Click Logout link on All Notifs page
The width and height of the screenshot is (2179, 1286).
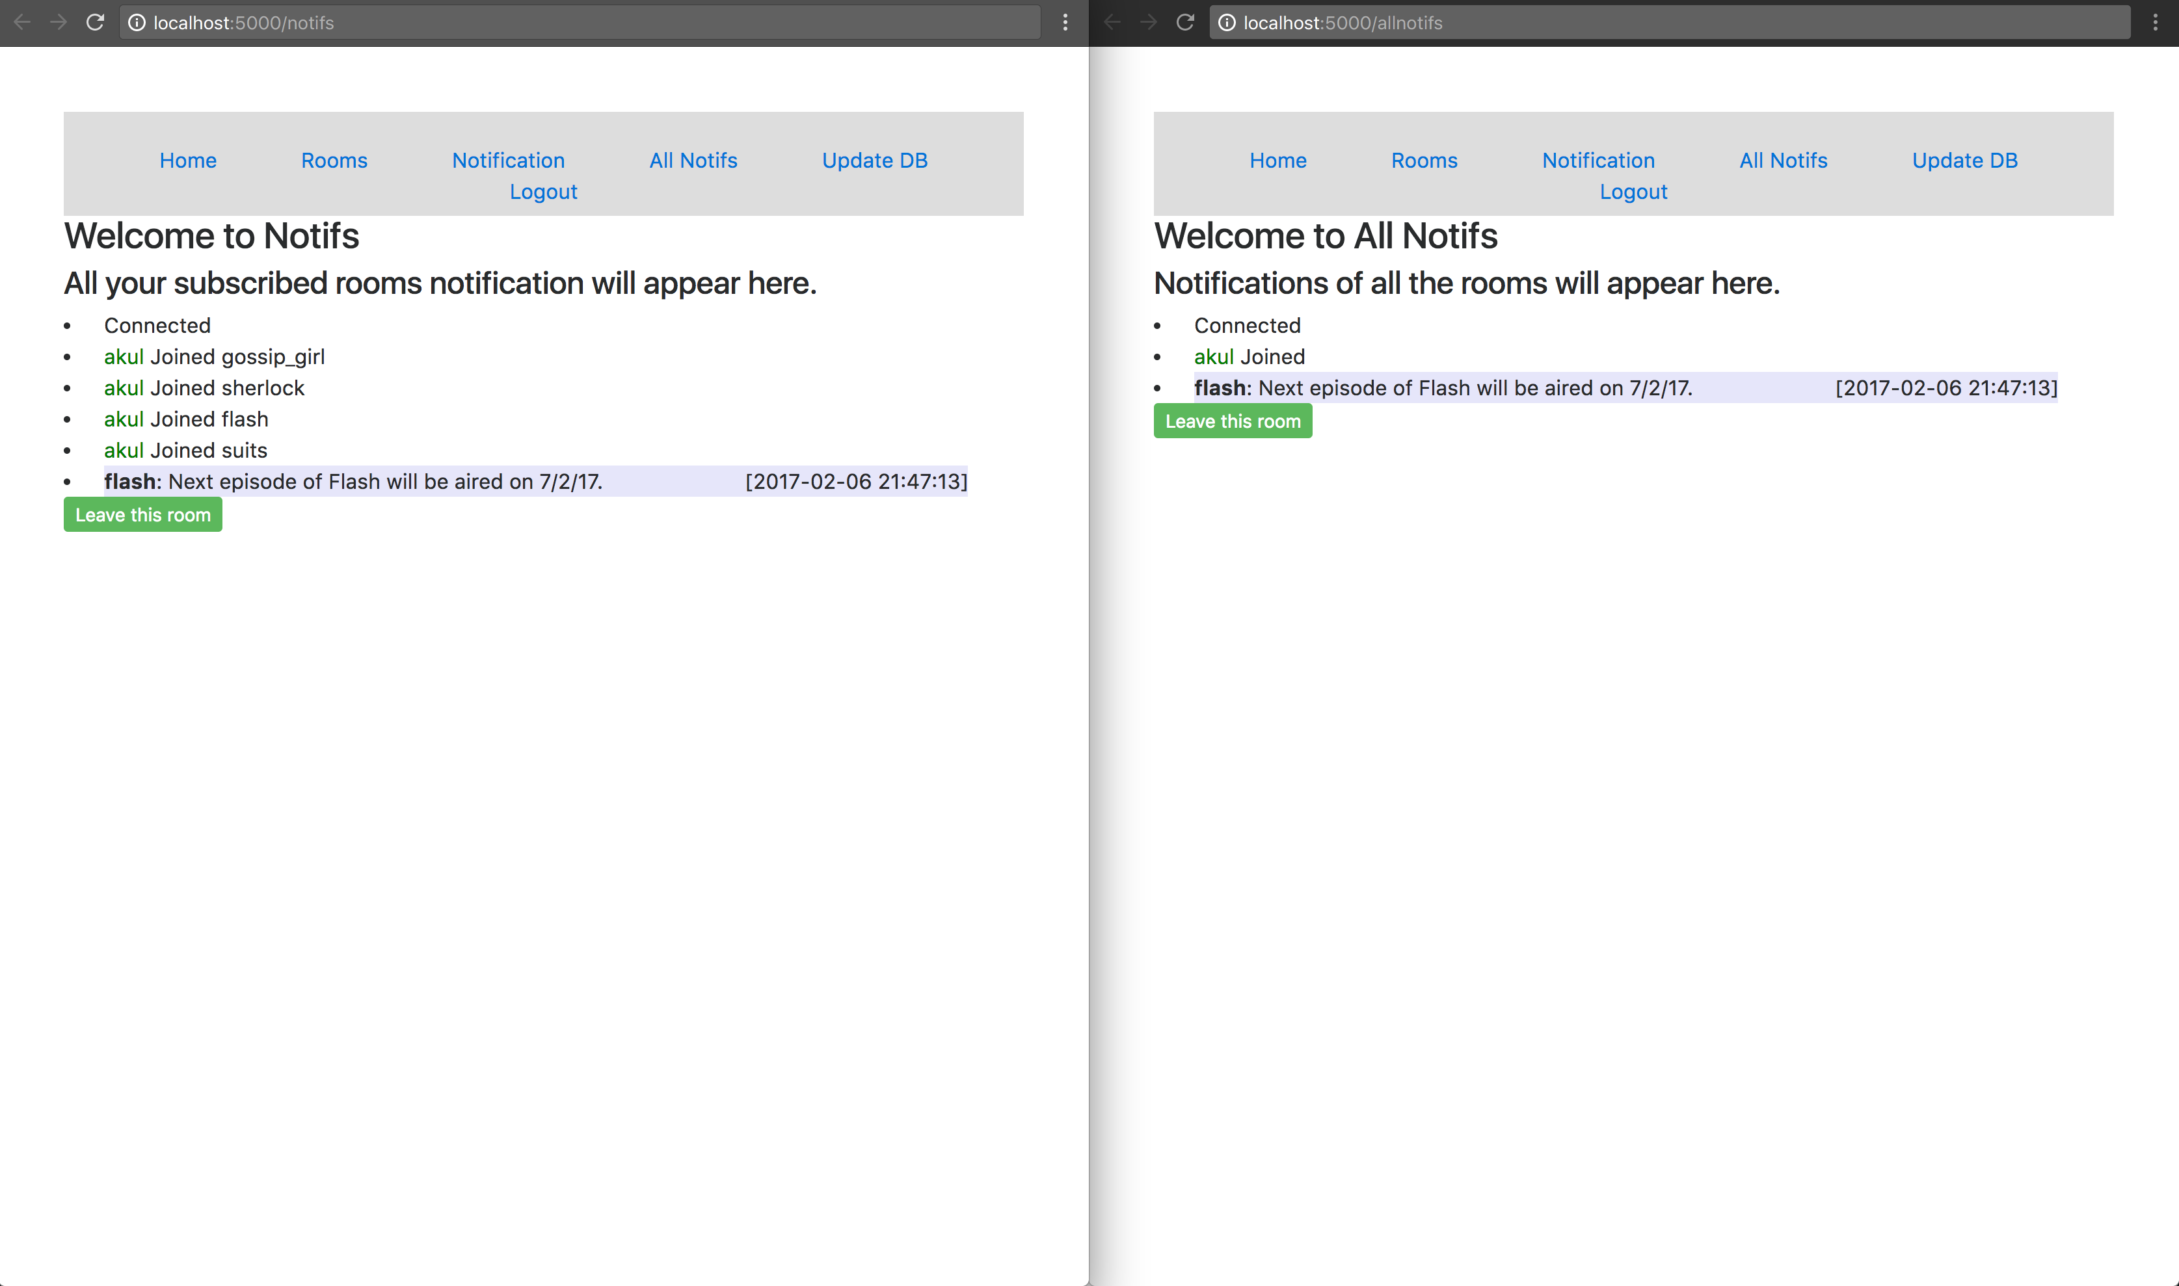point(1633,192)
